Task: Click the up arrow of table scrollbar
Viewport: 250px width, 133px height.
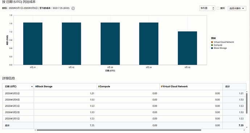Action: point(247,92)
